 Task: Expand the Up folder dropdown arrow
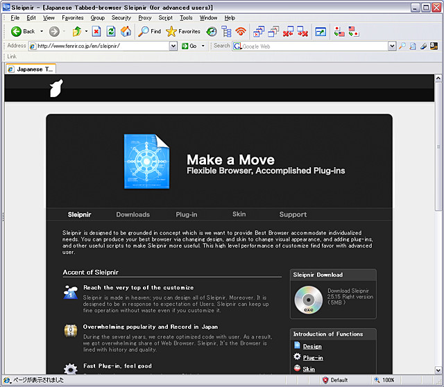click(86, 31)
